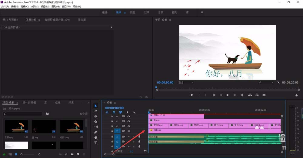Toggle nest sequence insert mode icon

tap(107, 112)
